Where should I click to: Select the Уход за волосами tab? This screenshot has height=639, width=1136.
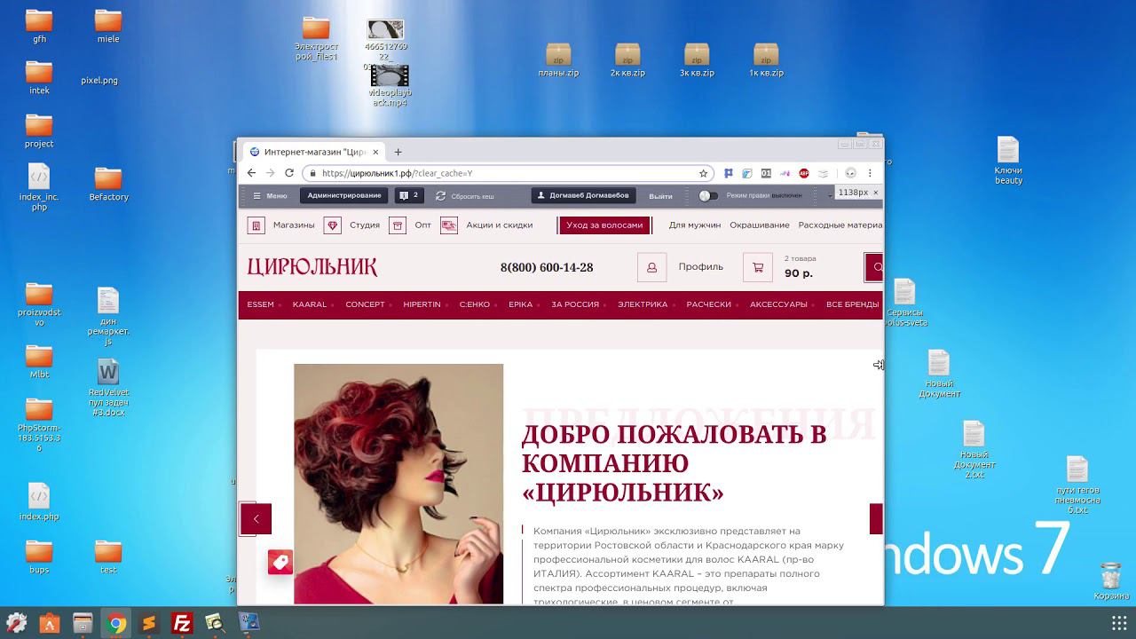pyautogui.click(x=604, y=225)
